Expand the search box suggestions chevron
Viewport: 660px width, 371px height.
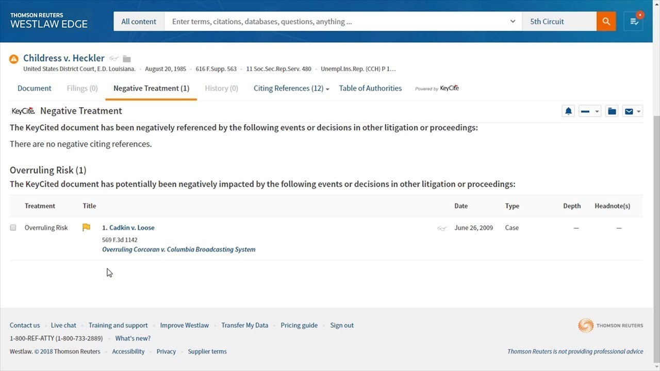[513, 22]
